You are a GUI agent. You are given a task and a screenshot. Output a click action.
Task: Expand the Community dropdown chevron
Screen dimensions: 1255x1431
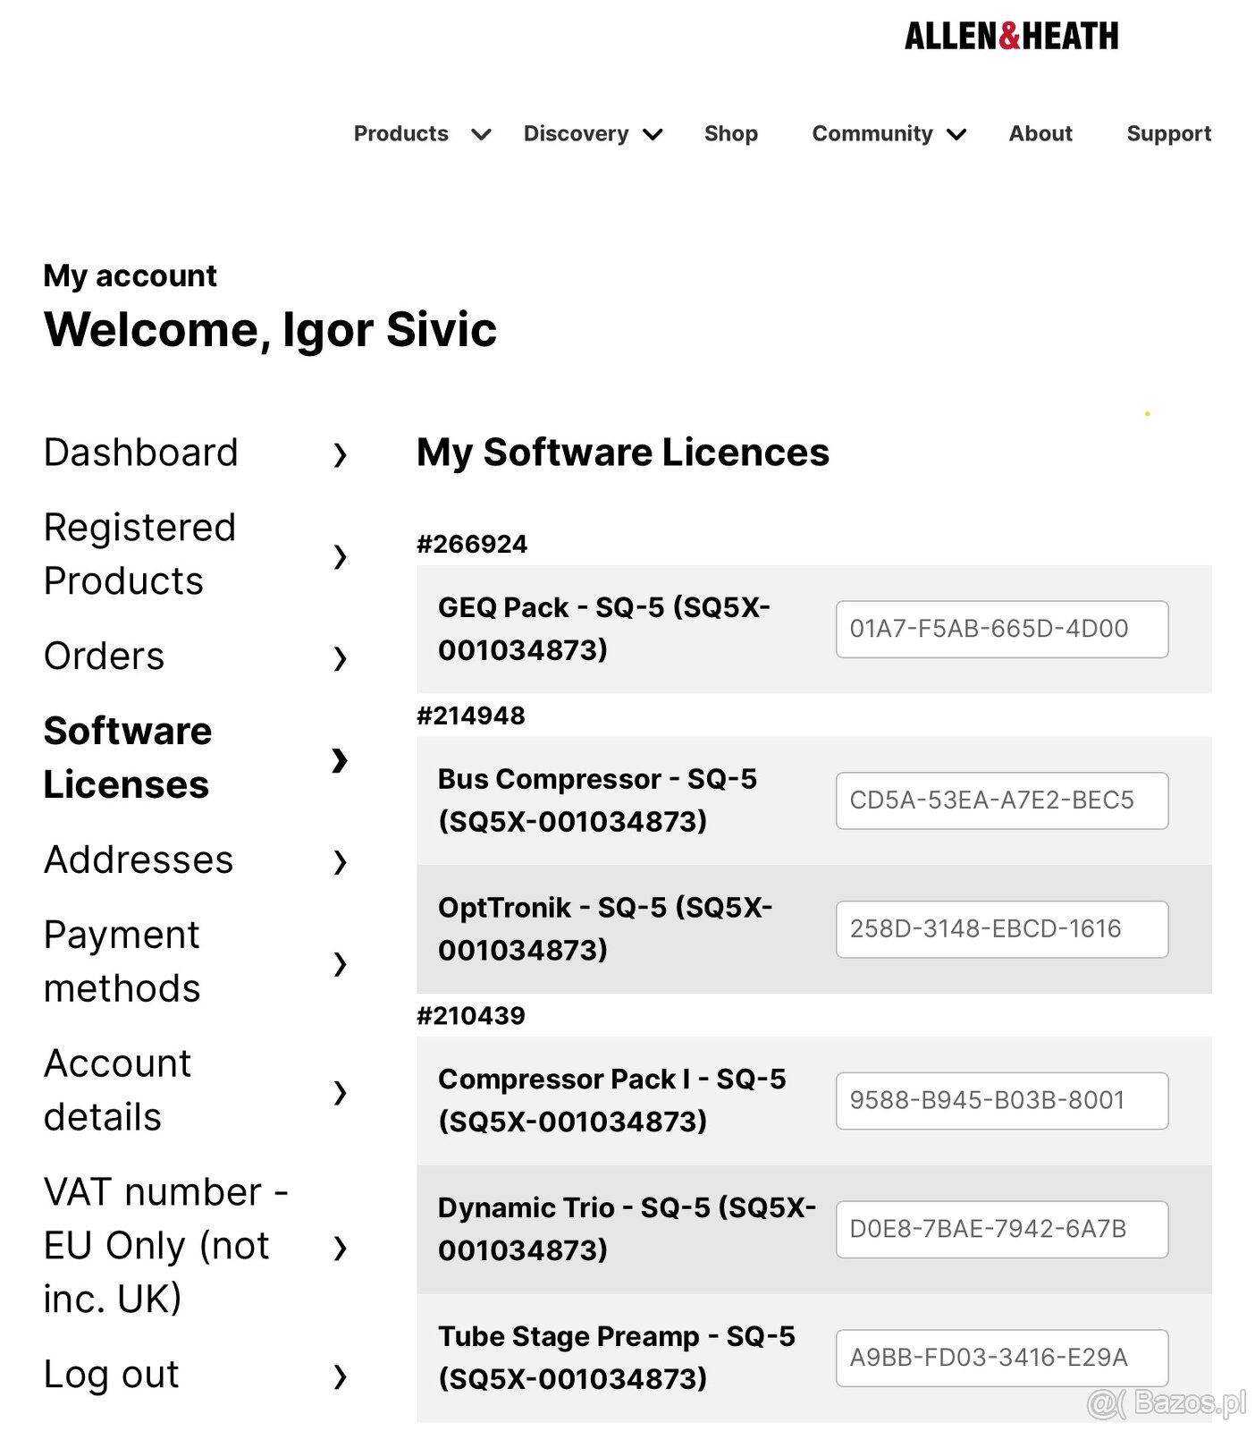pyautogui.click(x=956, y=134)
